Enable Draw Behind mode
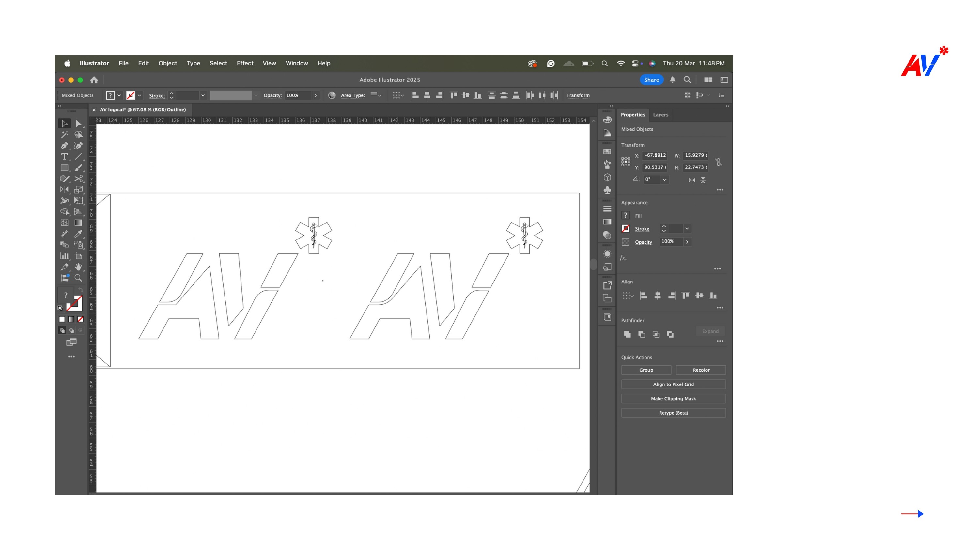979x550 pixels. click(71, 330)
